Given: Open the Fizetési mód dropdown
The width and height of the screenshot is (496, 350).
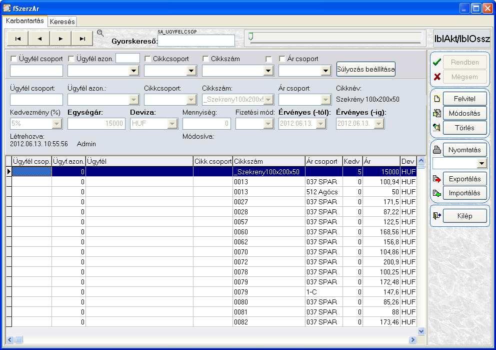Looking at the screenshot, I should click(x=268, y=124).
